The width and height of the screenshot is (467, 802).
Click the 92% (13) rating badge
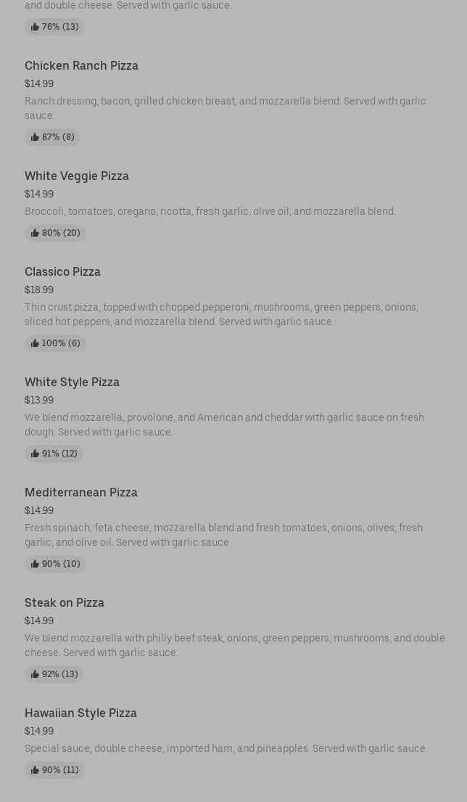coord(54,674)
